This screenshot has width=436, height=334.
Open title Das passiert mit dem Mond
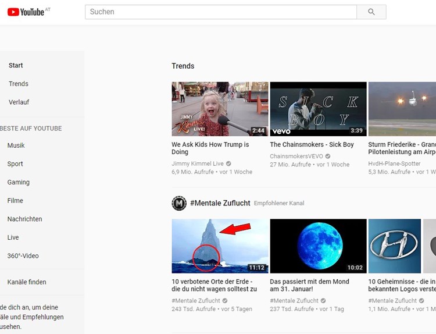(x=309, y=285)
